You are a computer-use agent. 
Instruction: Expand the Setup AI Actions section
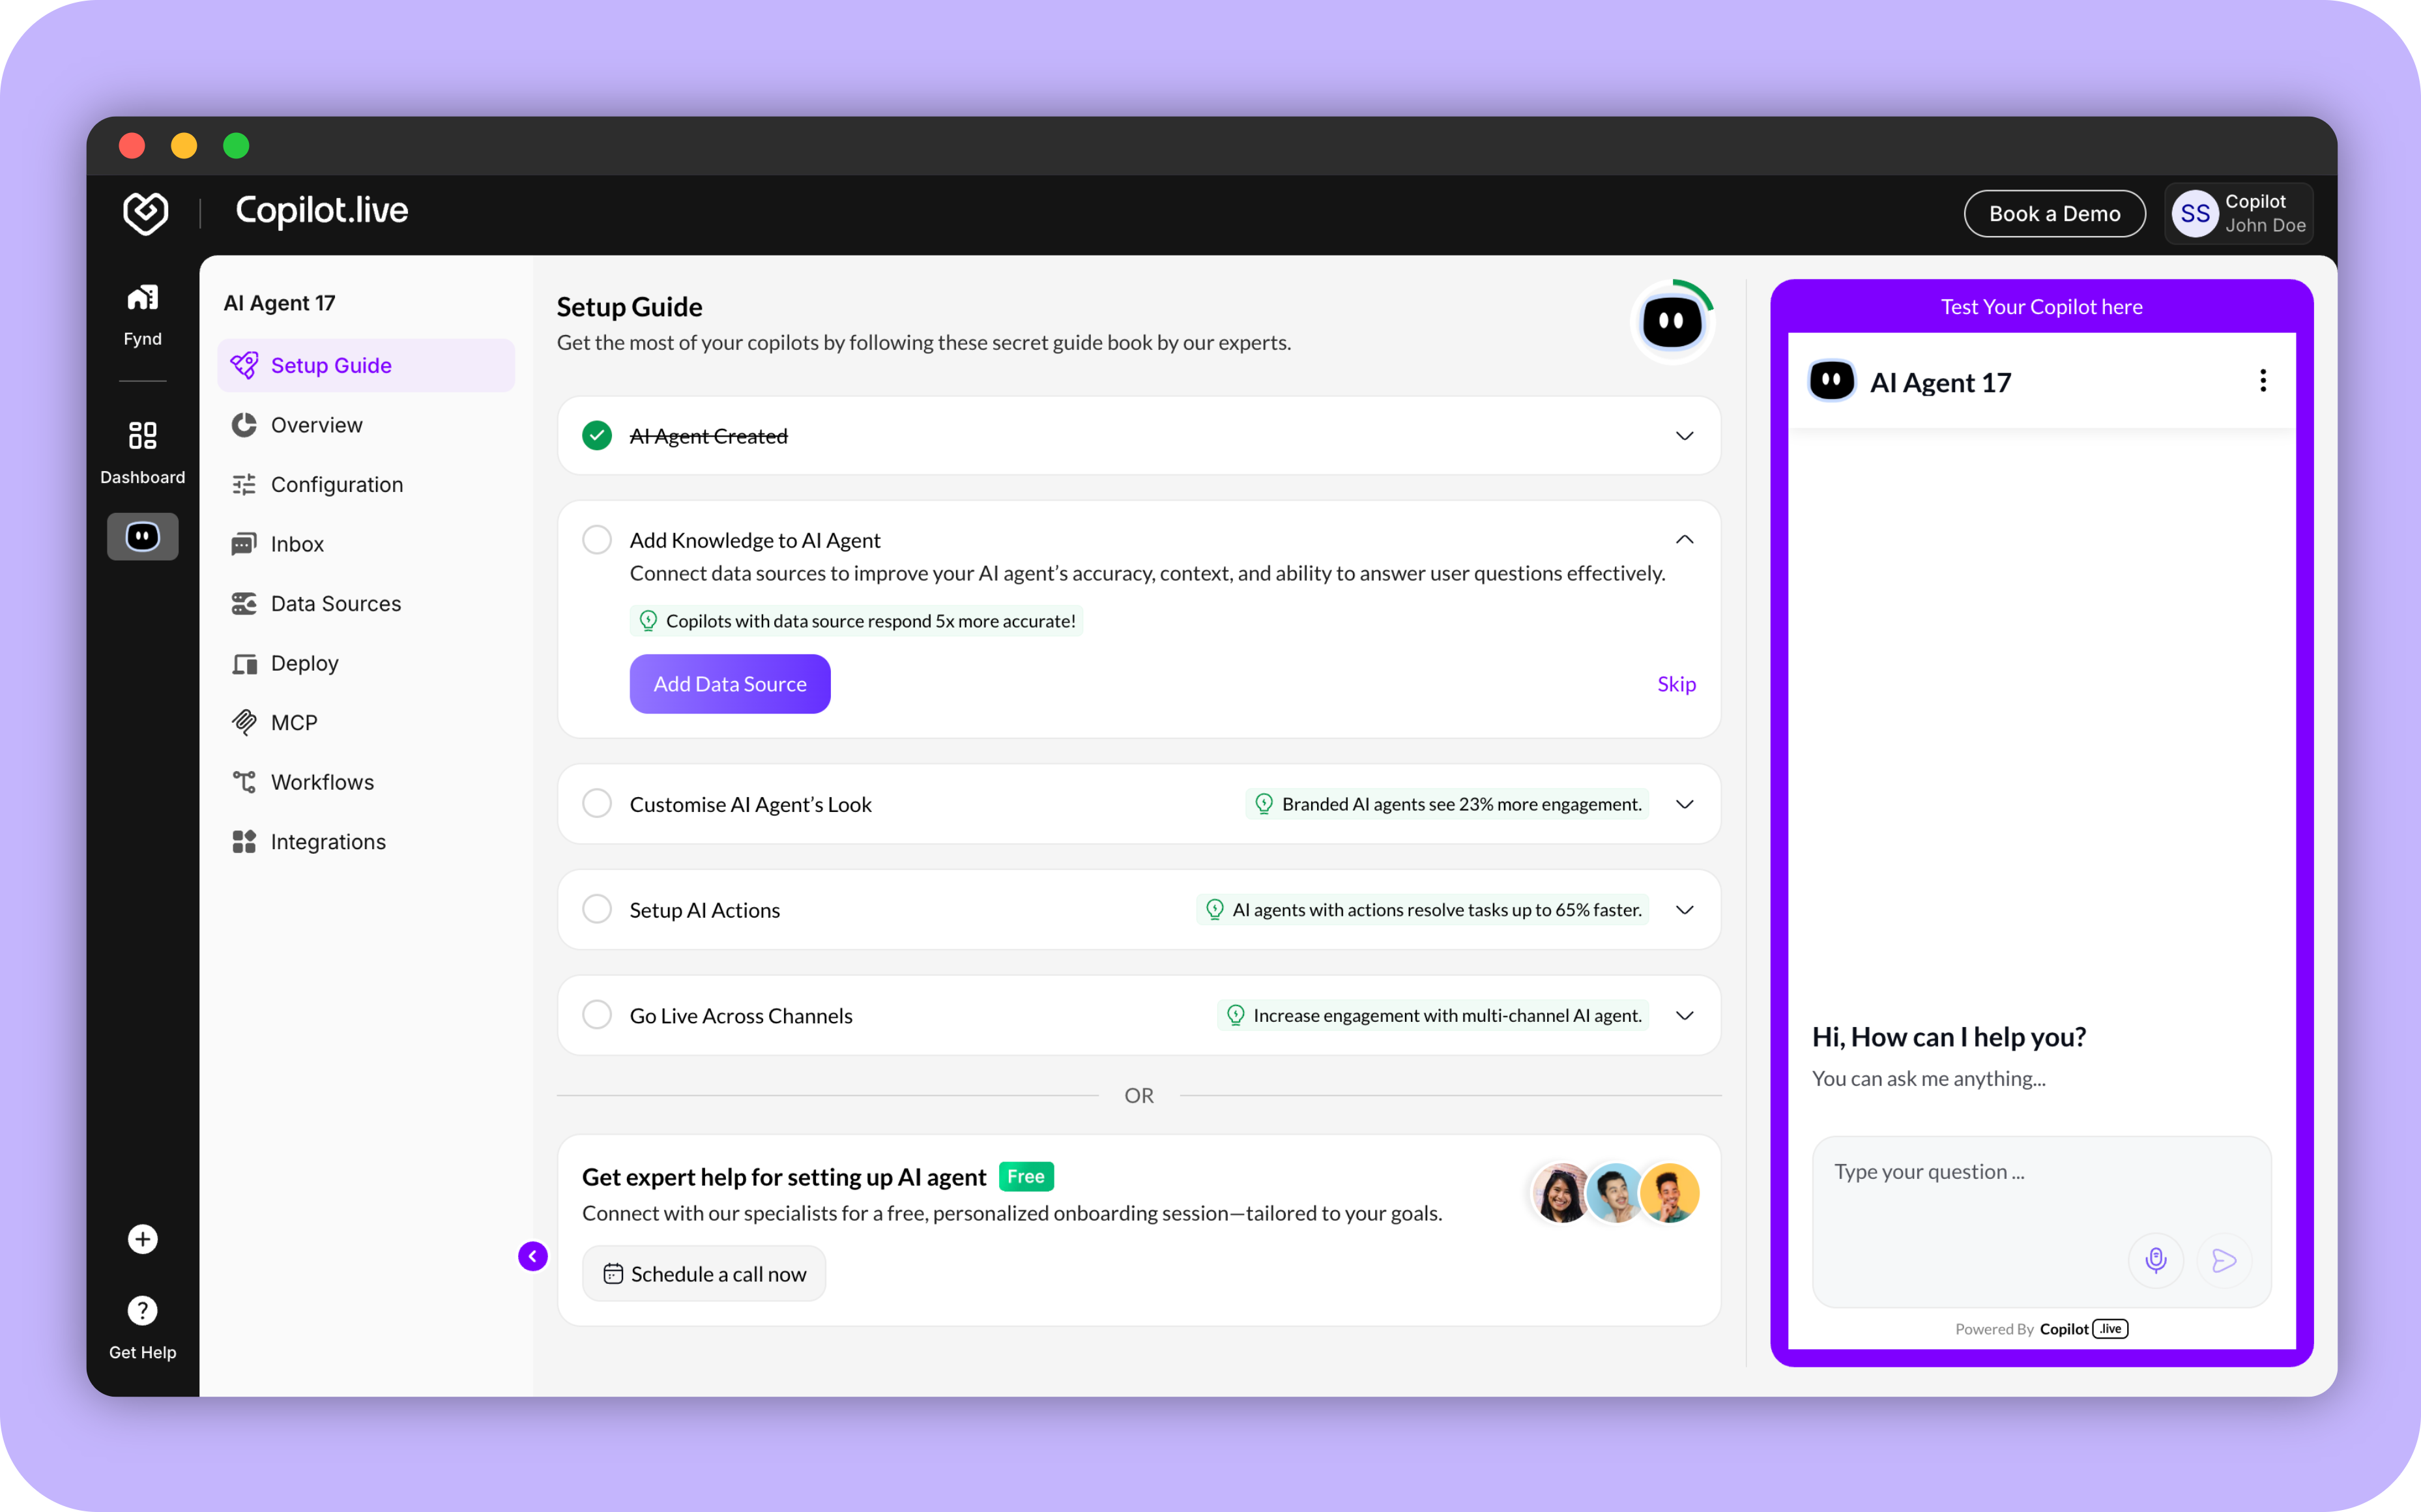1684,910
